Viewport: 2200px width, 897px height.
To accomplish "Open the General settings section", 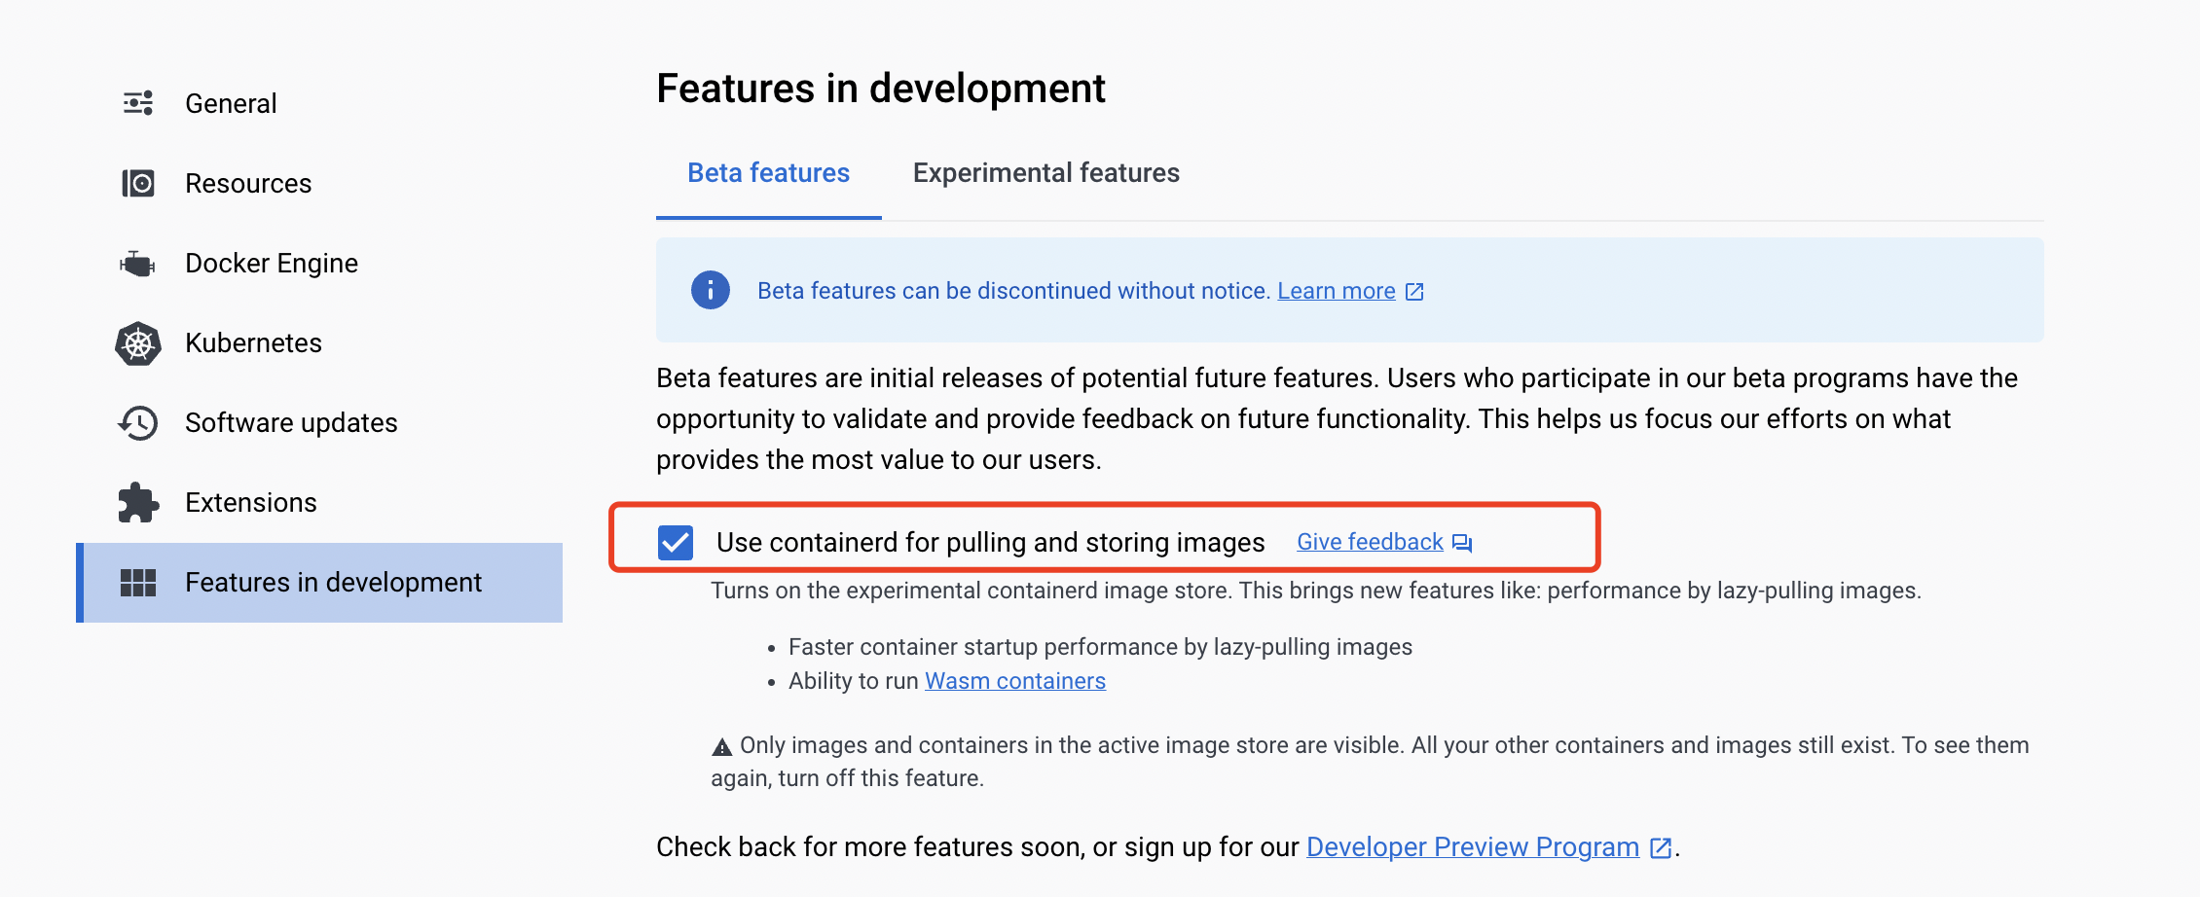I will (x=319, y=103).
